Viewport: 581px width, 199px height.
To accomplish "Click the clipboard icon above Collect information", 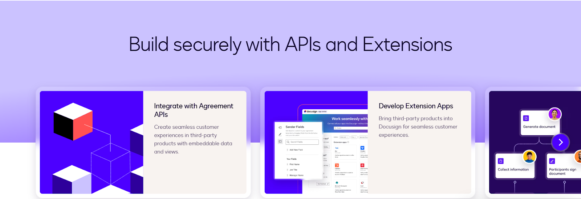I will [x=501, y=161].
